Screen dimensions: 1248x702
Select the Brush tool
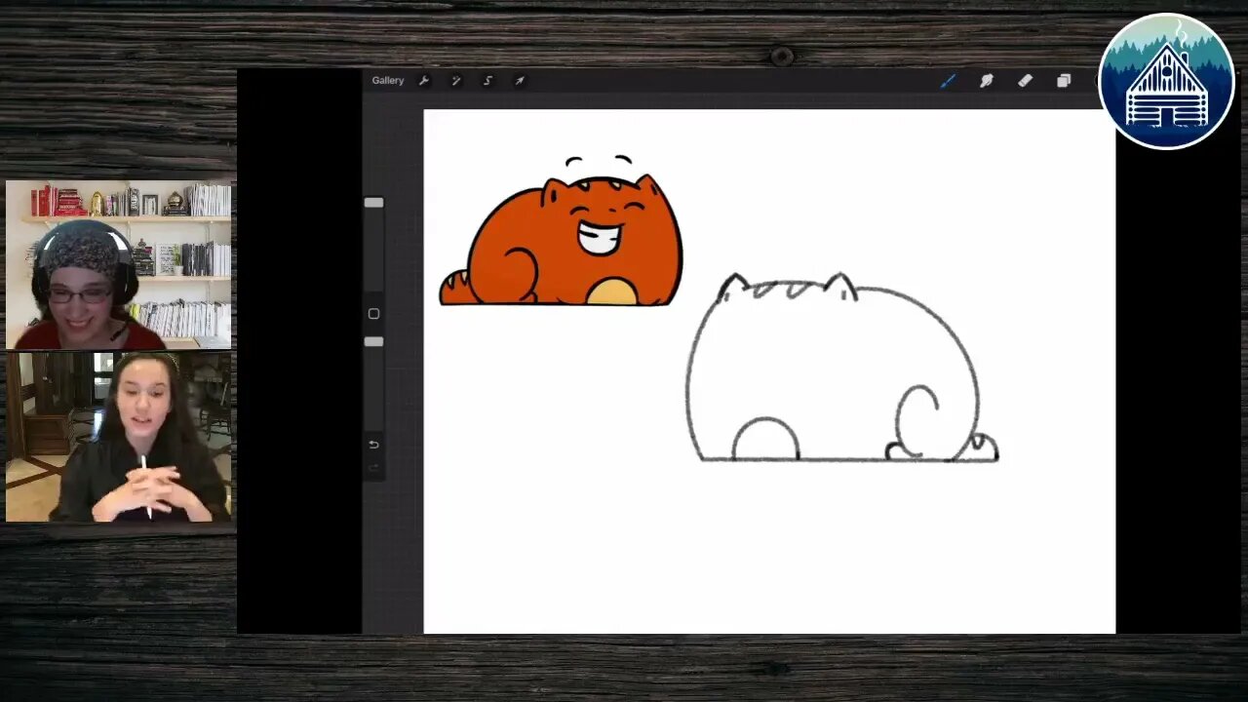[x=948, y=81]
